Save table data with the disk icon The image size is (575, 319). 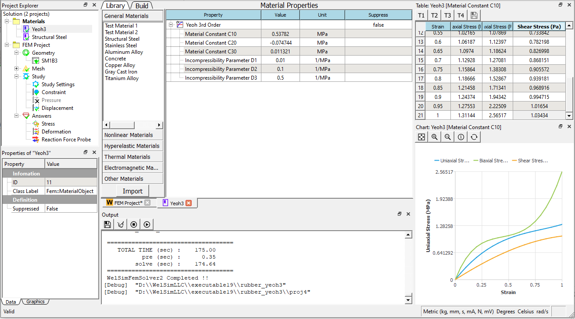pos(474,15)
